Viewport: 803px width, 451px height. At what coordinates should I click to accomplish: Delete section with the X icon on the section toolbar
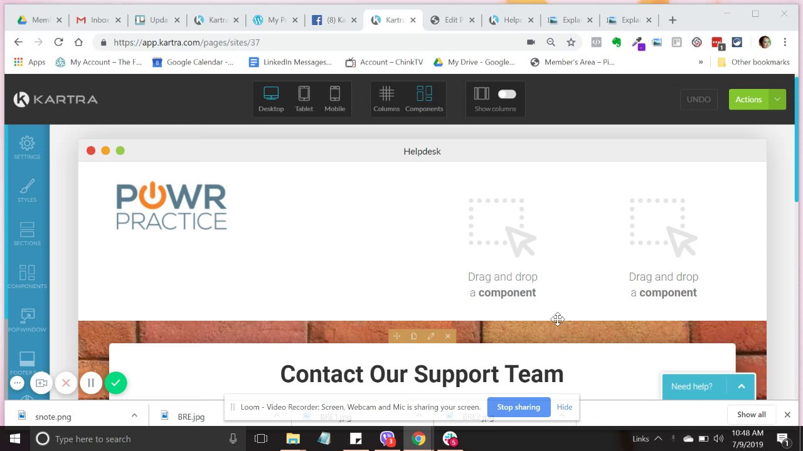pos(447,336)
